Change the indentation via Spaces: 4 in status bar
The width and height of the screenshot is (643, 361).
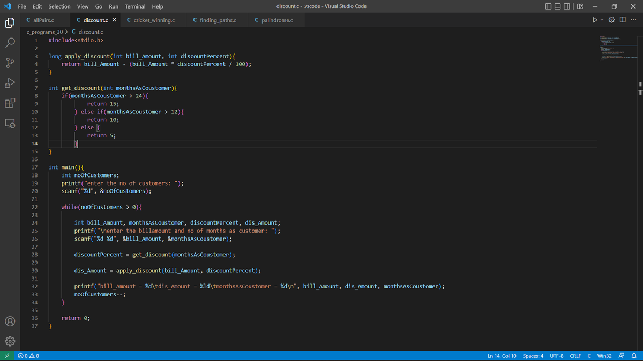[x=533, y=355]
